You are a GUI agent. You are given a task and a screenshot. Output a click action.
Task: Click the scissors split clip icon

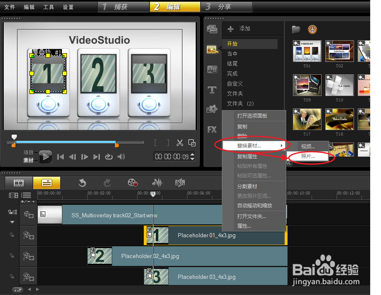pyautogui.click(x=180, y=143)
